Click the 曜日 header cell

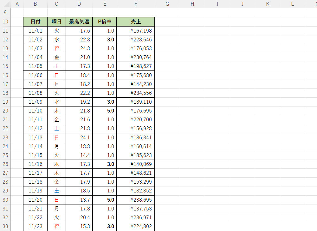click(x=57, y=21)
